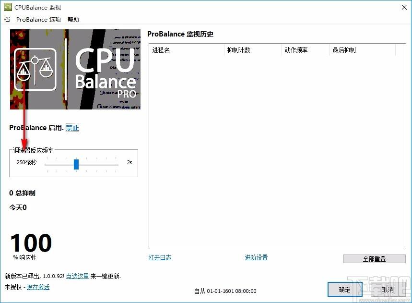Click the 今天0 today count text
Screen dimensions: 412x303
18,207
